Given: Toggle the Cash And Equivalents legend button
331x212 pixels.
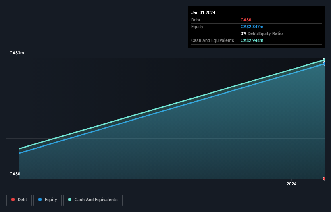Looking at the screenshot, I should coord(93,200).
